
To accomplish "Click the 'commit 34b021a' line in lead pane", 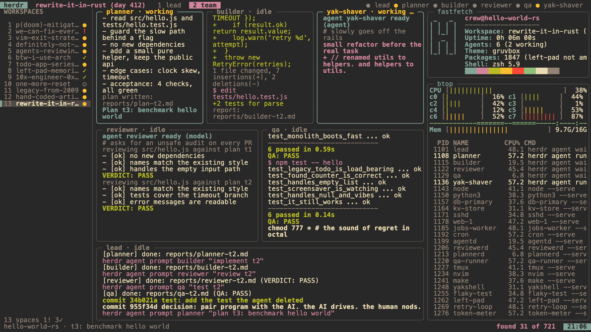I will point(203,300).
